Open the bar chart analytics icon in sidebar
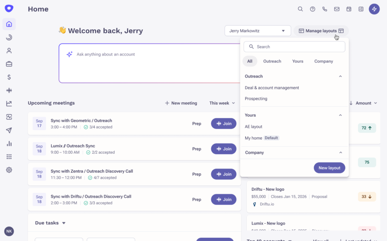Image resolution: width=387 pixels, height=241 pixels. pyautogui.click(x=9, y=143)
